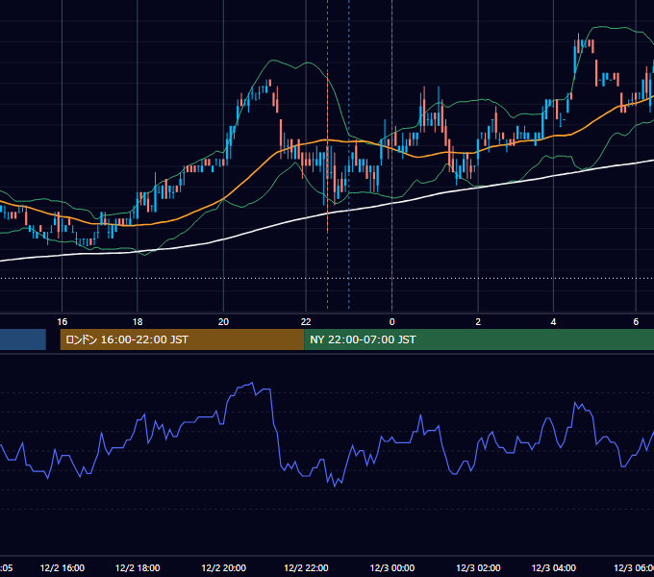Click the 0 hour label on chart axis
The width and height of the screenshot is (654, 577).
click(391, 322)
